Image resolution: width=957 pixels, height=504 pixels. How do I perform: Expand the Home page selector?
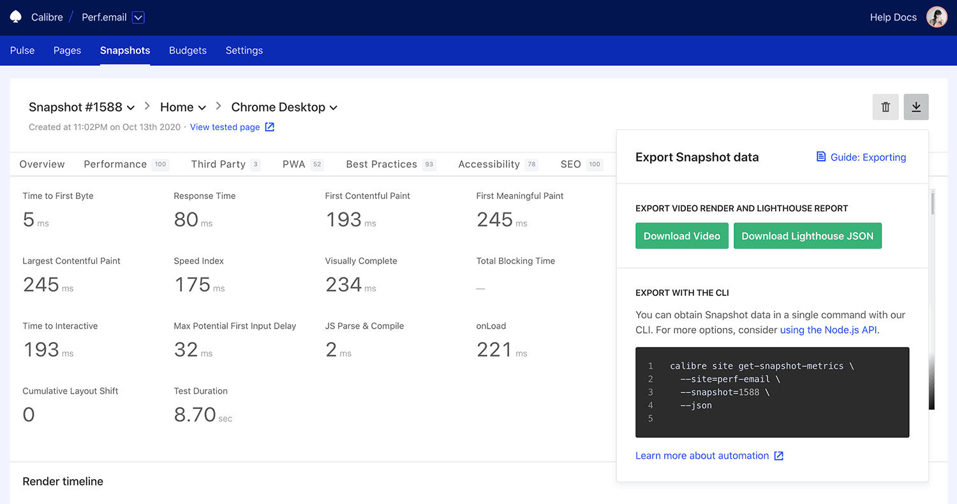coord(202,107)
